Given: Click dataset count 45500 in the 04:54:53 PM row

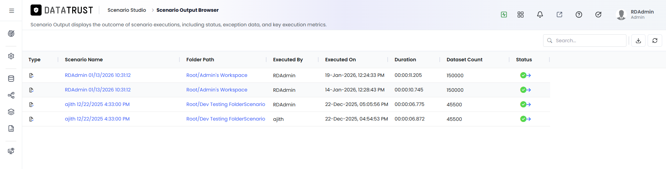Looking at the screenshot, I should click(454, 119).
